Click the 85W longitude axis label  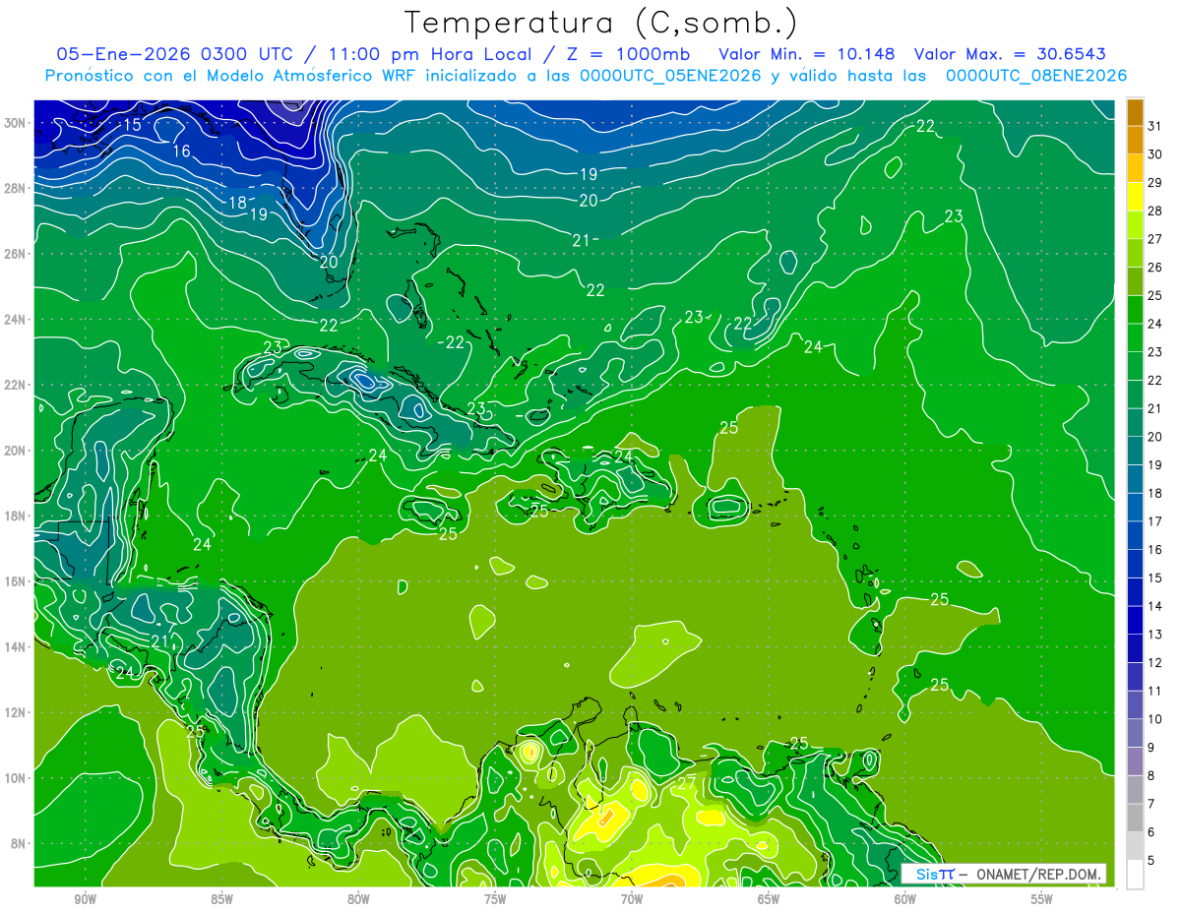pyautogui.click(x=222, y=899)
